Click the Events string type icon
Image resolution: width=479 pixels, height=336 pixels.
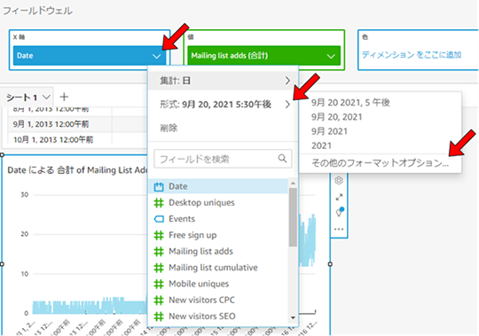[159, 219]
